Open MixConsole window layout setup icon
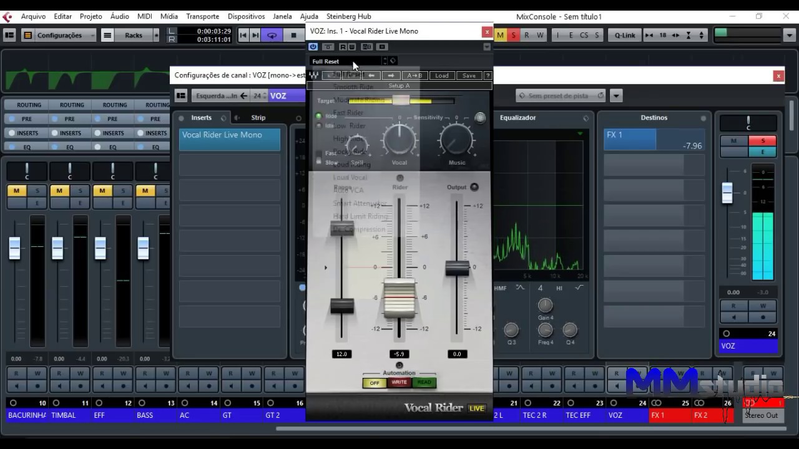This screenshot has height=449, width=799. point(9,36)
